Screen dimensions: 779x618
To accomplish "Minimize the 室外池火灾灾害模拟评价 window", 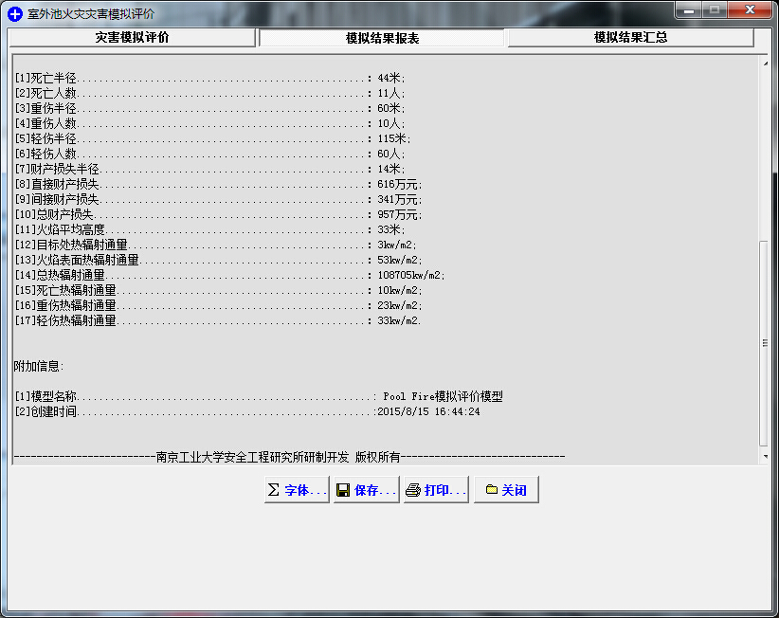I will pyautogui.click(x=689, y=10).
